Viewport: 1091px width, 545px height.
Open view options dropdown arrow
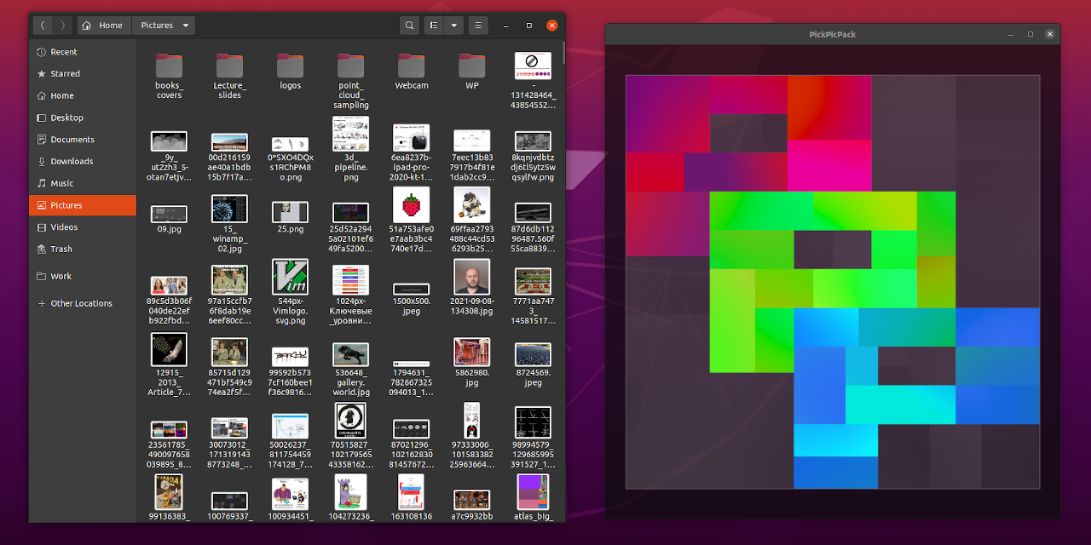pos(453,26)
